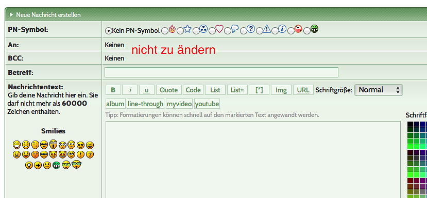
Task: Click the Img button
Action: tap(281, 90)
